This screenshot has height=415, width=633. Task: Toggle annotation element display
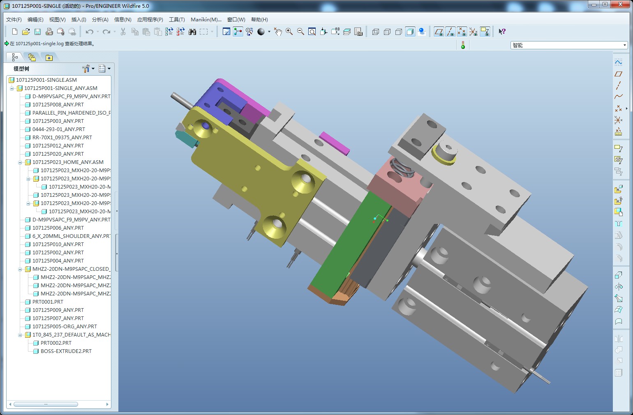click(485, 32)
